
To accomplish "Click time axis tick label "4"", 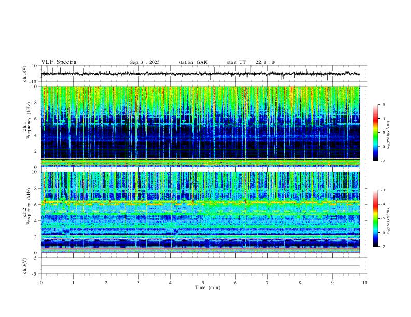I will (170, 283).
